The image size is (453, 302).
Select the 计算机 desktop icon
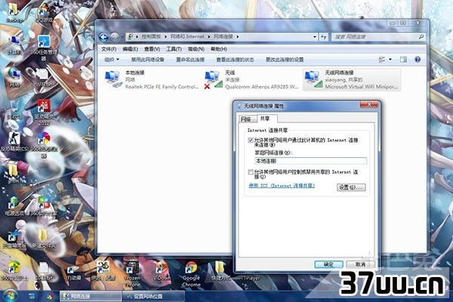click(14, 45)
